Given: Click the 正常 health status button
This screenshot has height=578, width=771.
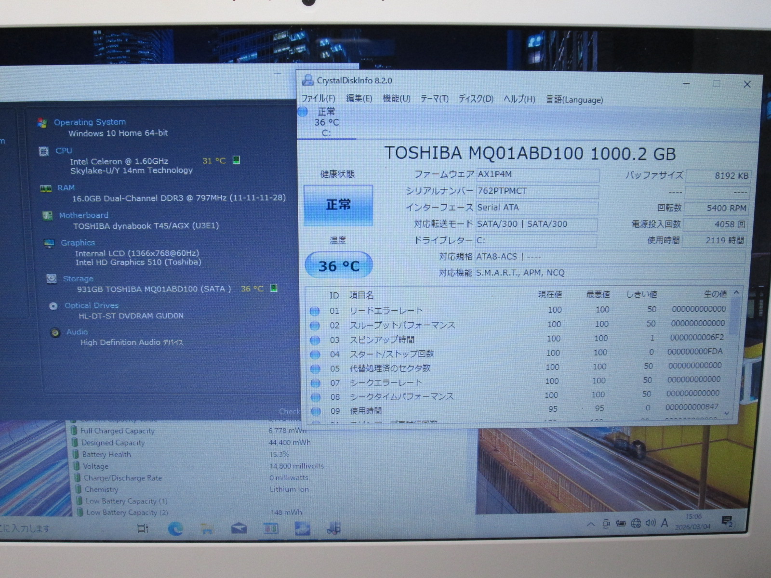Looking at the screenshot, I should (x=338, y=205).
